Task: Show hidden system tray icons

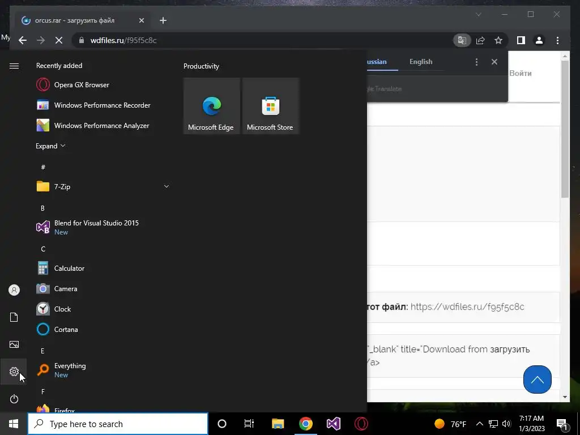Action: click(x=479, y=424)
